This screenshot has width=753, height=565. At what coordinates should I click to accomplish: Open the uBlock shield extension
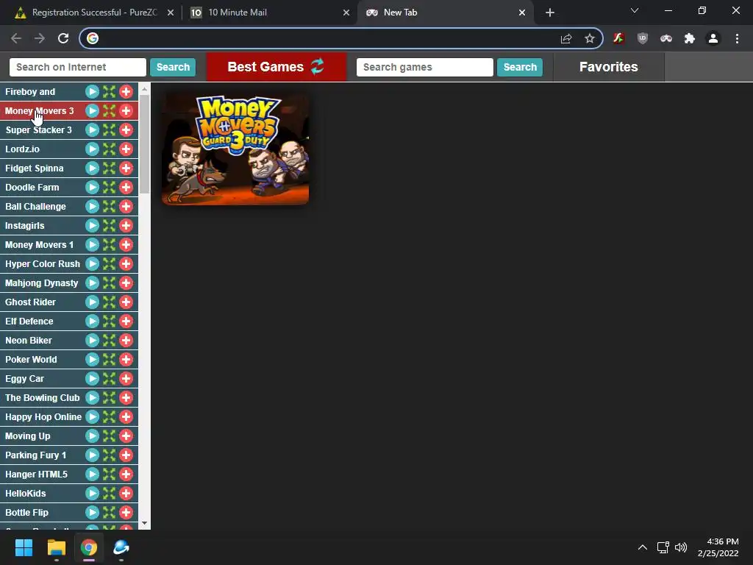(643, 38)
